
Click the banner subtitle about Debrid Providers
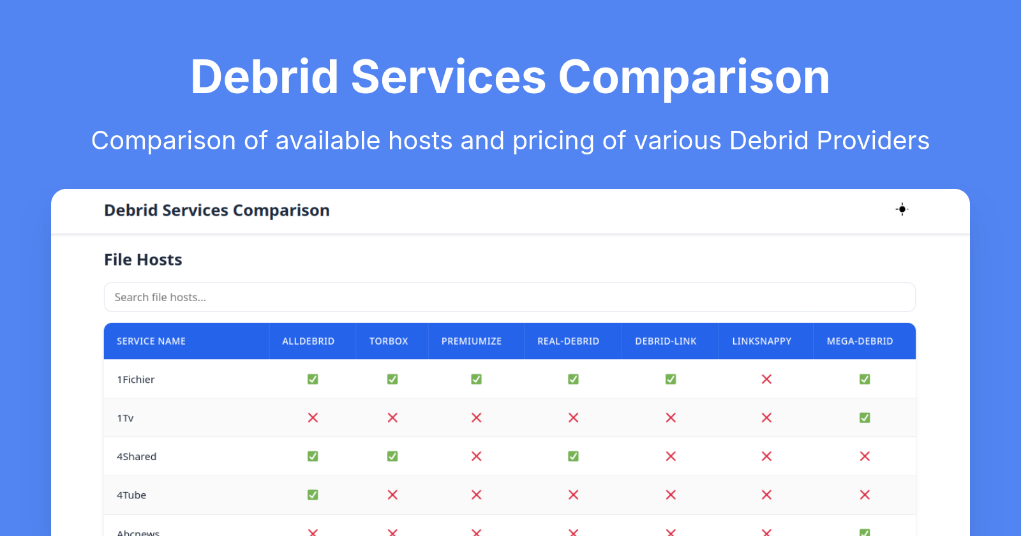[x=511, y=141]
